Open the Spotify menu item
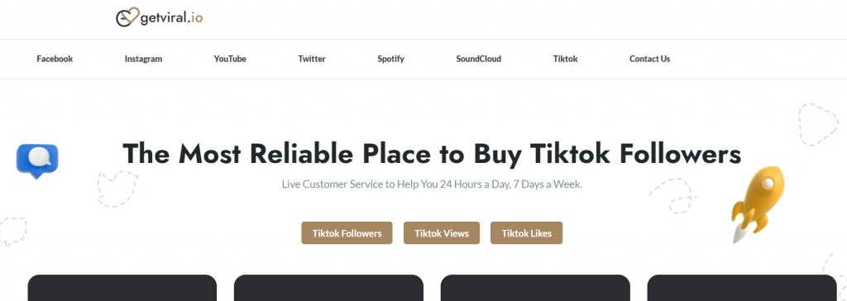The height and width of the screenshot is (301, 847). click(390, 59)
